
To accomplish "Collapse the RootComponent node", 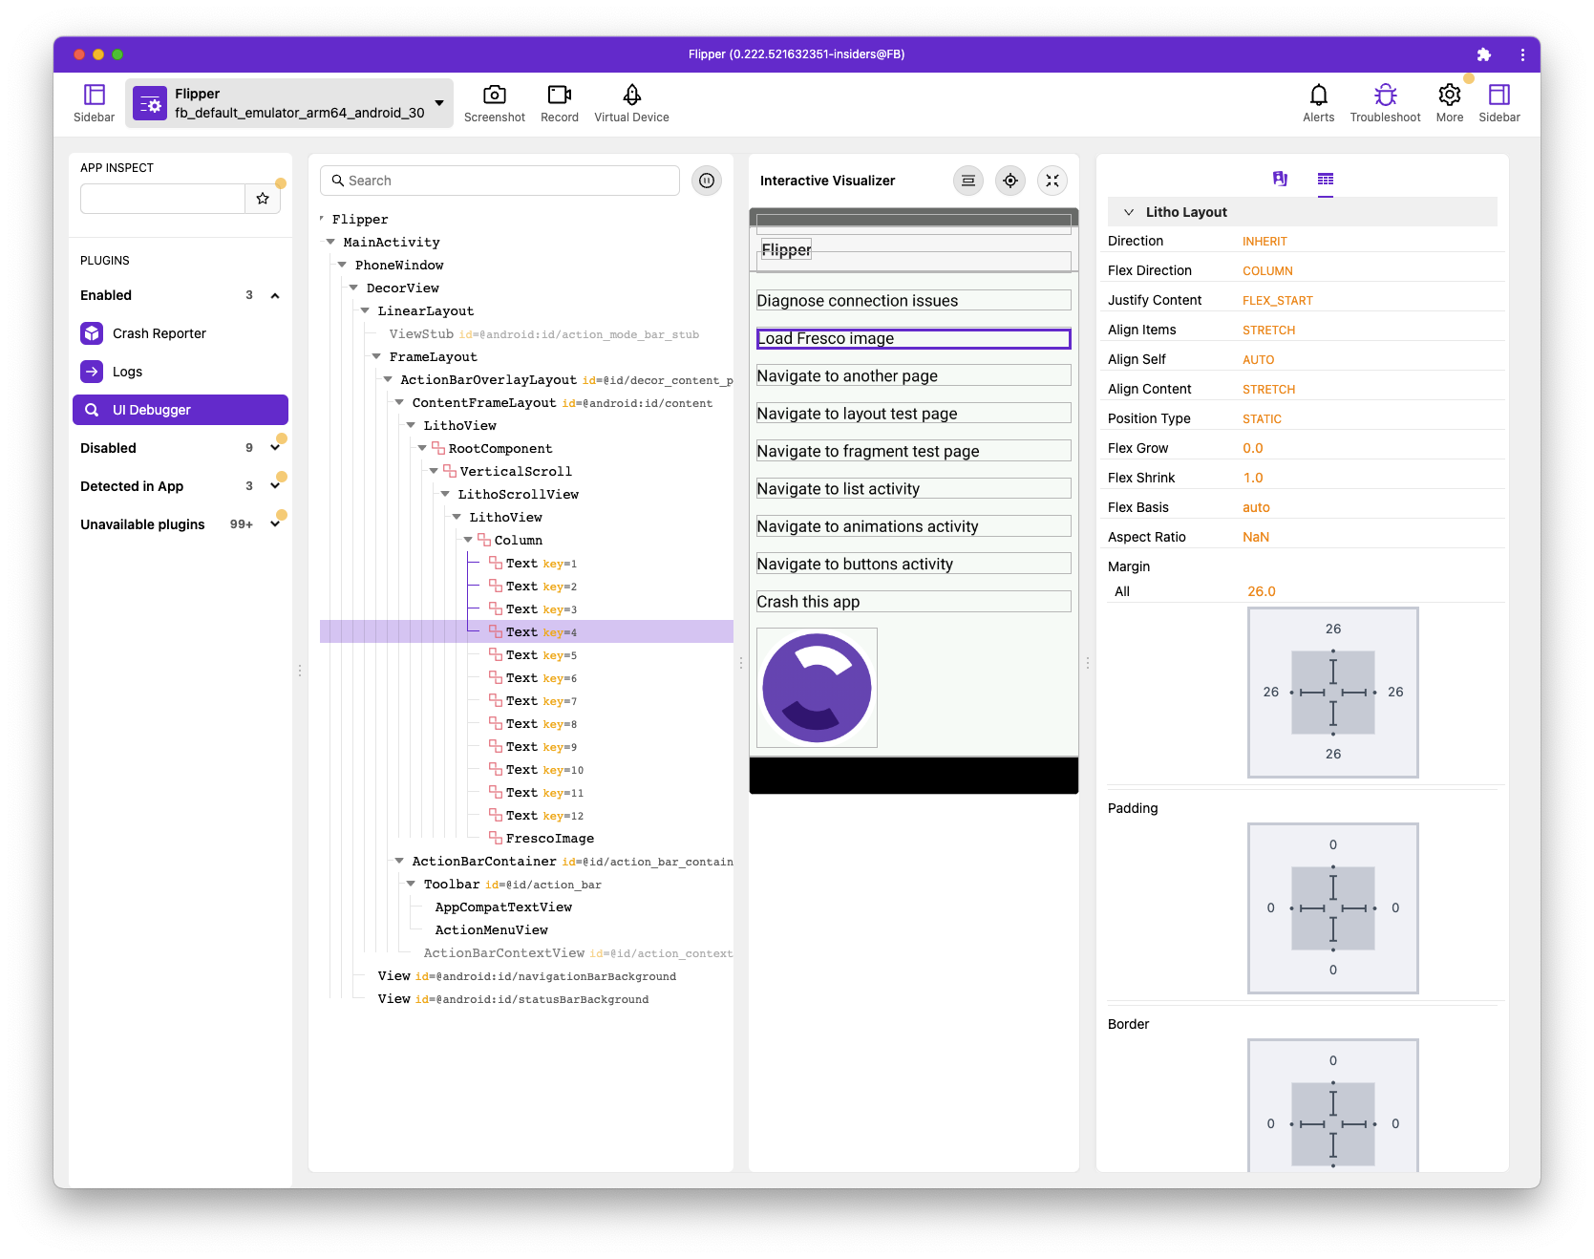I will pos(422,448).
